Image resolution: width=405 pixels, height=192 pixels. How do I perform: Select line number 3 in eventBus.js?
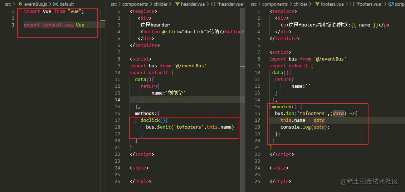(x=13, y=25)
